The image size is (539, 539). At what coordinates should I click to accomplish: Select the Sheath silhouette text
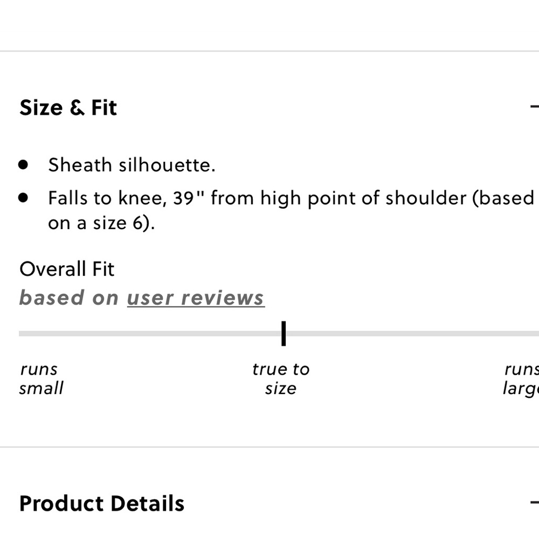click(x=132, y=165)
